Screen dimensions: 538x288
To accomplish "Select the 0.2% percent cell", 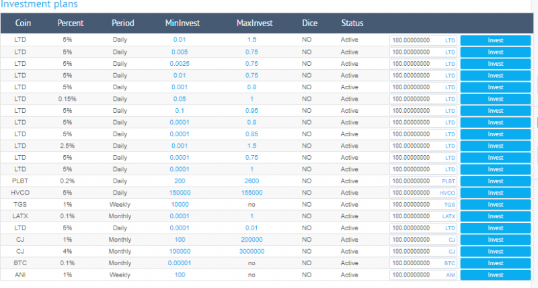I will pos(67,181).
